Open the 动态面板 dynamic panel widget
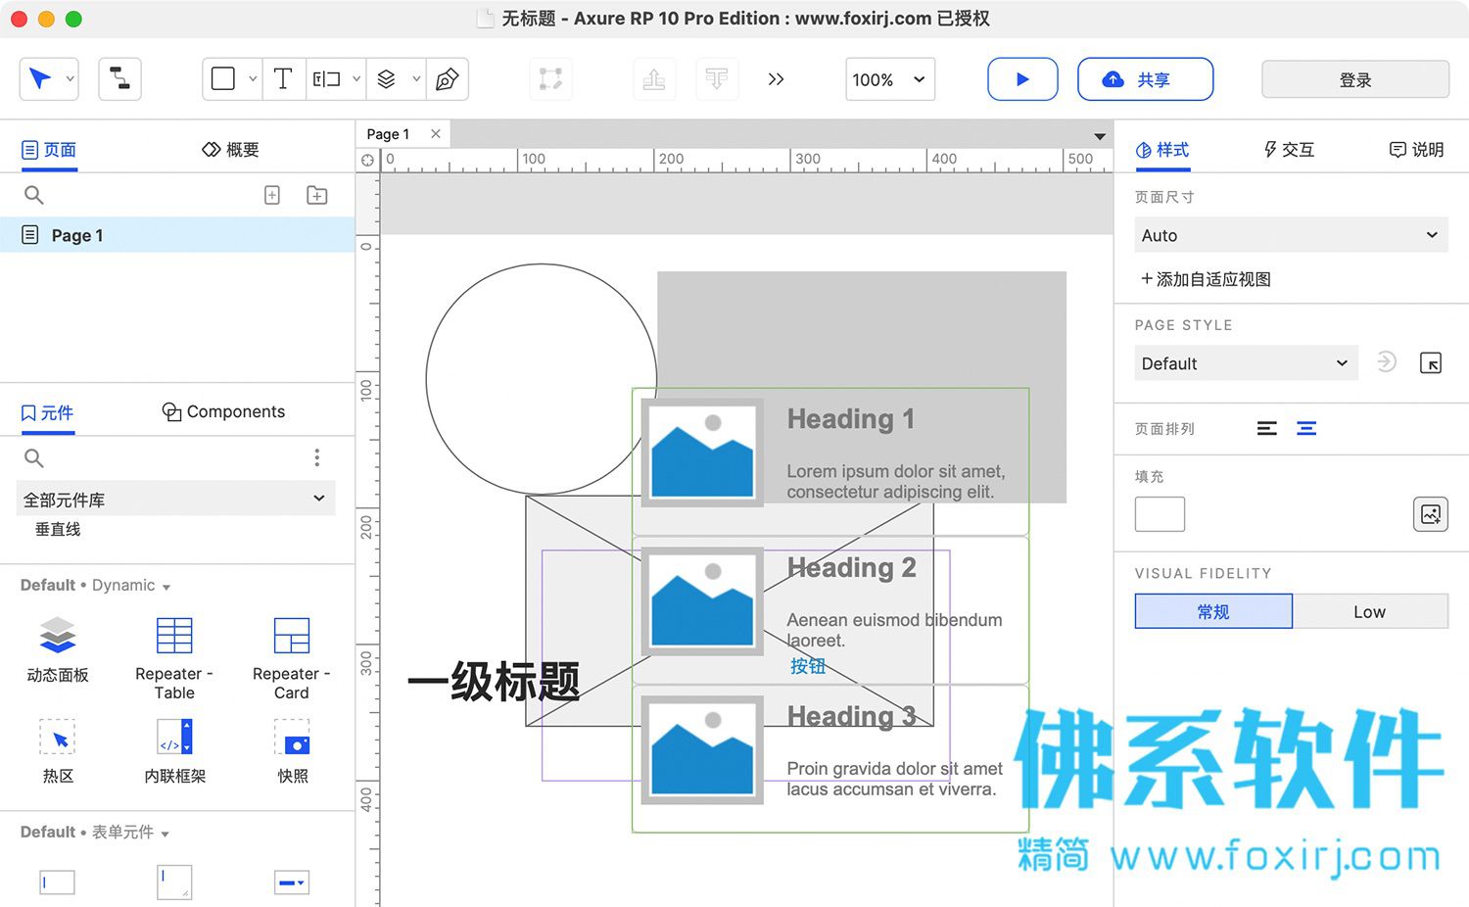Screen dimensions: 1469x907 click(58, 650)
